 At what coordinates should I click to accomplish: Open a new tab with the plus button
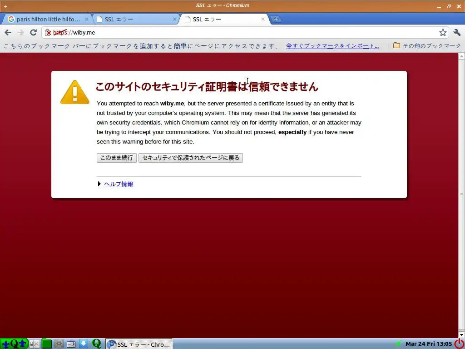[x=276, y=19]
